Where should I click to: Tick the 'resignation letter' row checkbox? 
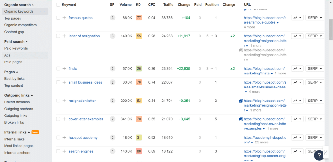(x=58, y=101)
